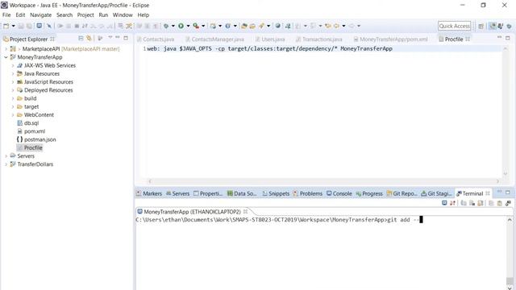Close the MoneyTransferApp (ETHANOICLAPTOP2) terminal tab

click(x=245, y=211)
